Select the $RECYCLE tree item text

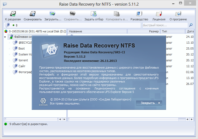click(25, 43)
